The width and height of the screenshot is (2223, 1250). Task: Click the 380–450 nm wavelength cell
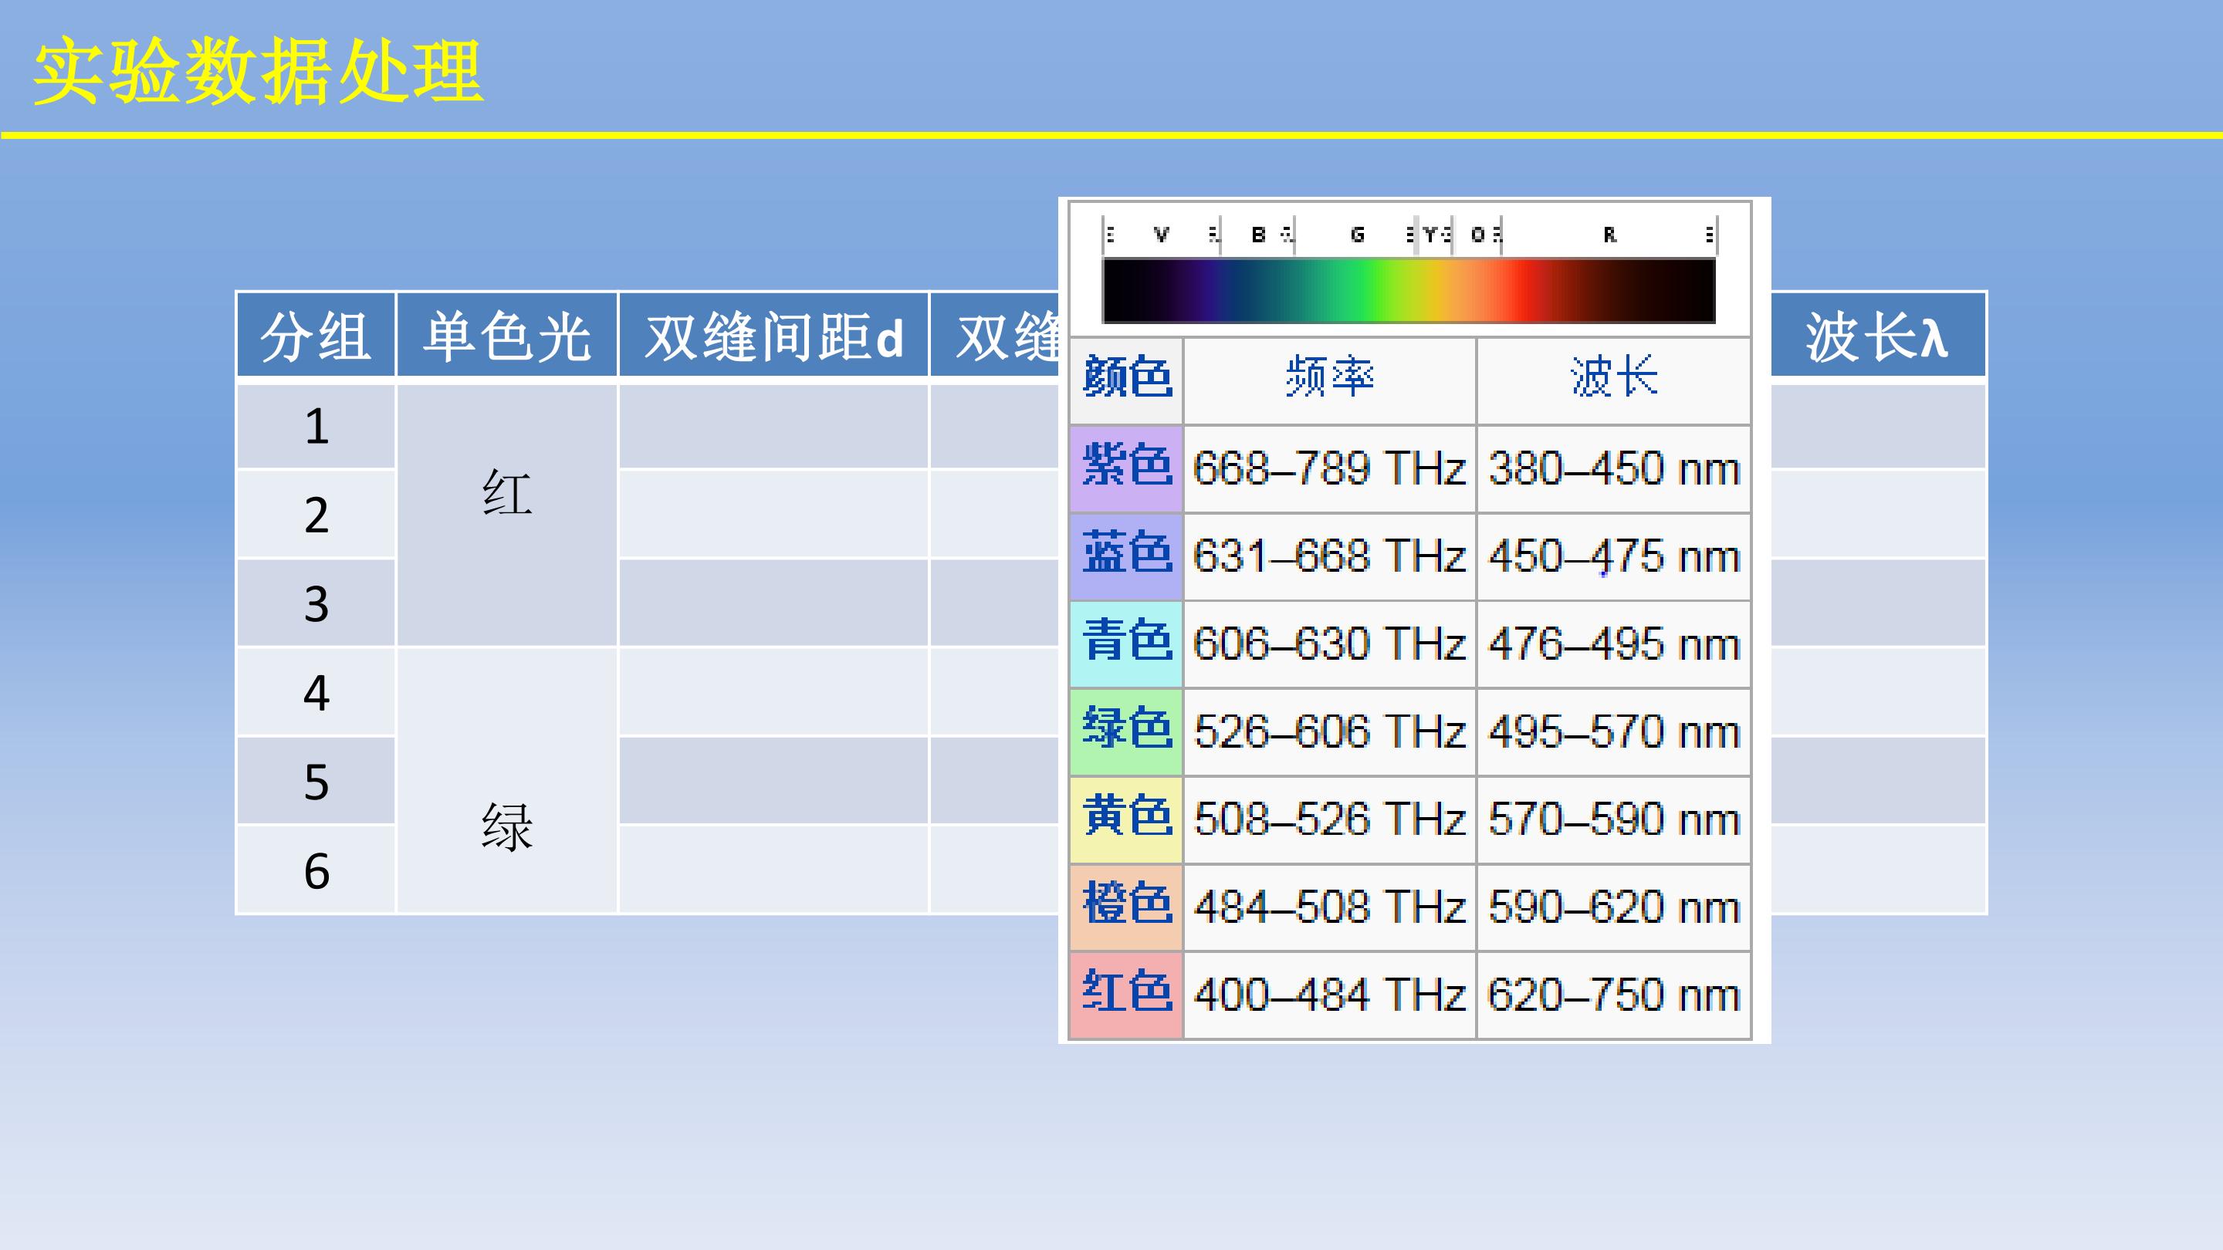point(1614,469)
